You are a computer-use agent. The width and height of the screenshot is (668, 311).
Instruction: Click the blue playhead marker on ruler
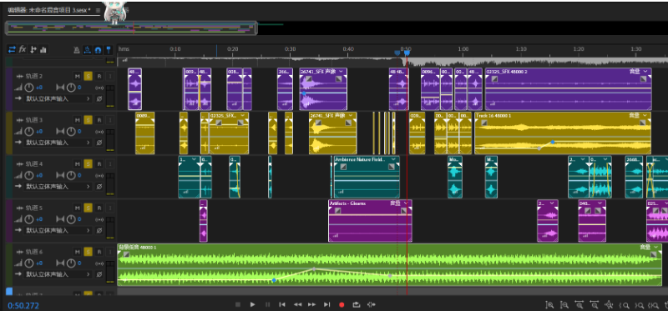coord(407,53)
